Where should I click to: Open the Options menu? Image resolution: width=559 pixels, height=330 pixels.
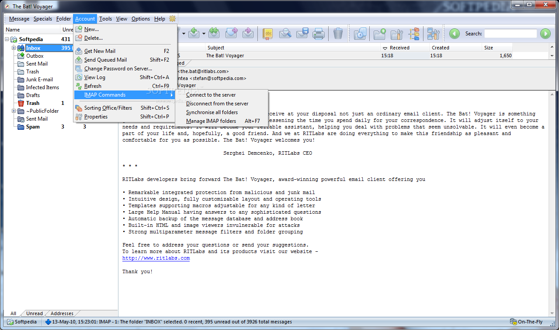pyautogui.click(x=141, y=19)
